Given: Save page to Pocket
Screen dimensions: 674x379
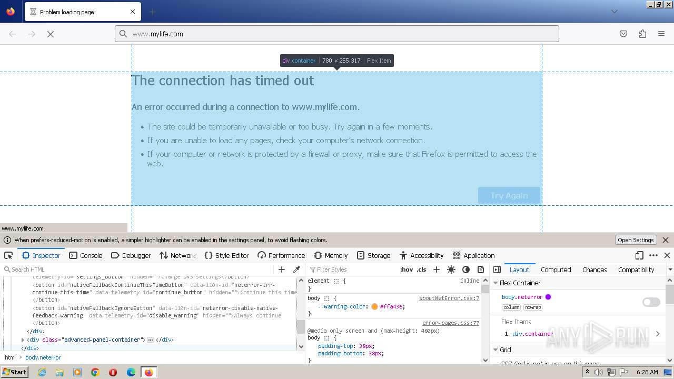Looking at the screenshot, I should (623, 34).
